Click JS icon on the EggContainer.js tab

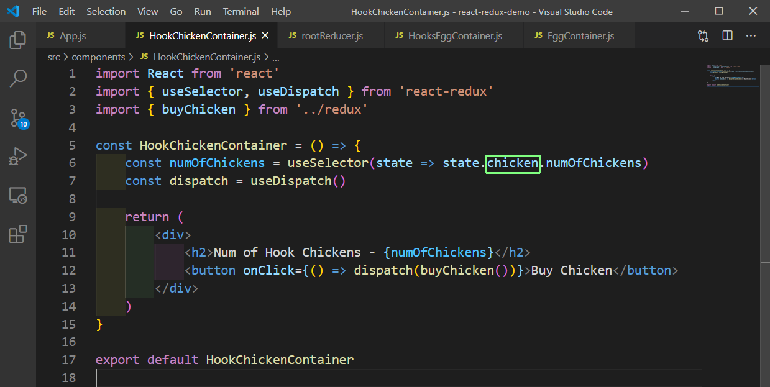tap(539, 36)
